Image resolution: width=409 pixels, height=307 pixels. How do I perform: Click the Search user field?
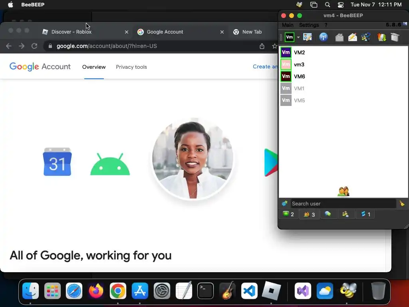[x=343, y=203]
